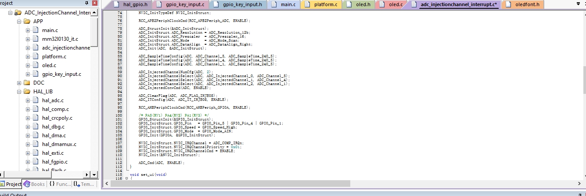Select mm32l0130_it.c in project tree
Image resolution: width=586 pixels, height=196 pixels.
click(x=60, y=39)
